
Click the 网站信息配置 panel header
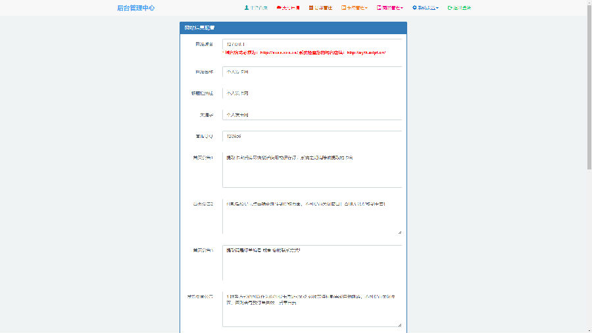(293, 28)
